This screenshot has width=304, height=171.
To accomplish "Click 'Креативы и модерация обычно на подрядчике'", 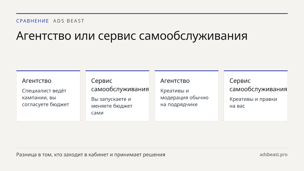I will coord(184,98).
